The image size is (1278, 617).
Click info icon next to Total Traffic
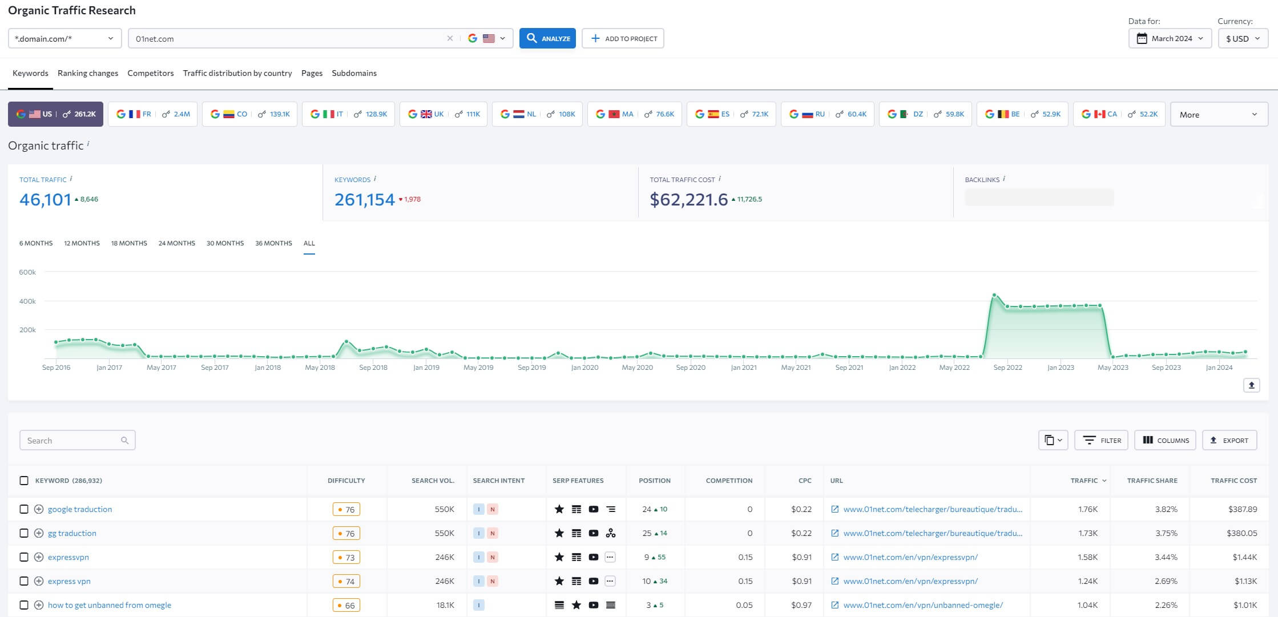[x=71, y=179]
